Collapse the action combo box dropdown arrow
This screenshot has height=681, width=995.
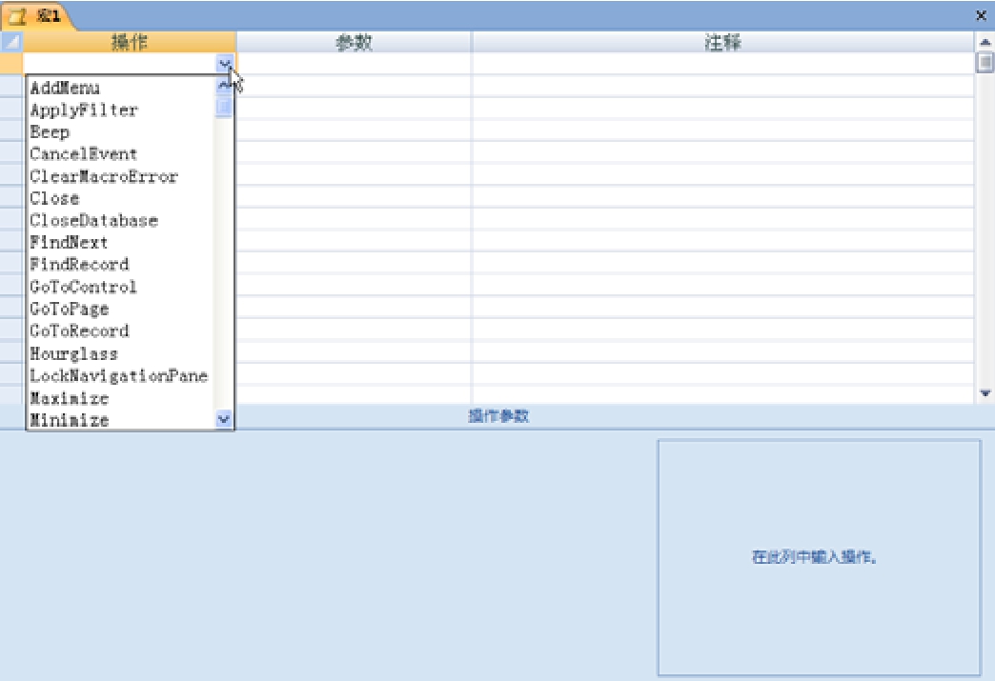point(225,64)
